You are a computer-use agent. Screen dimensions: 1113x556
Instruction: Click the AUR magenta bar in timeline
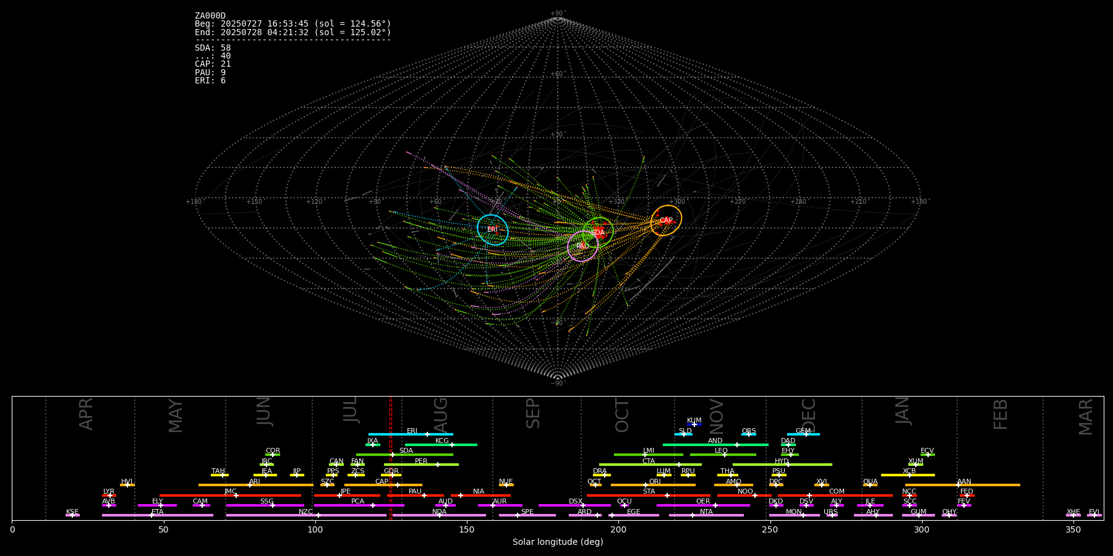(500, 505)
